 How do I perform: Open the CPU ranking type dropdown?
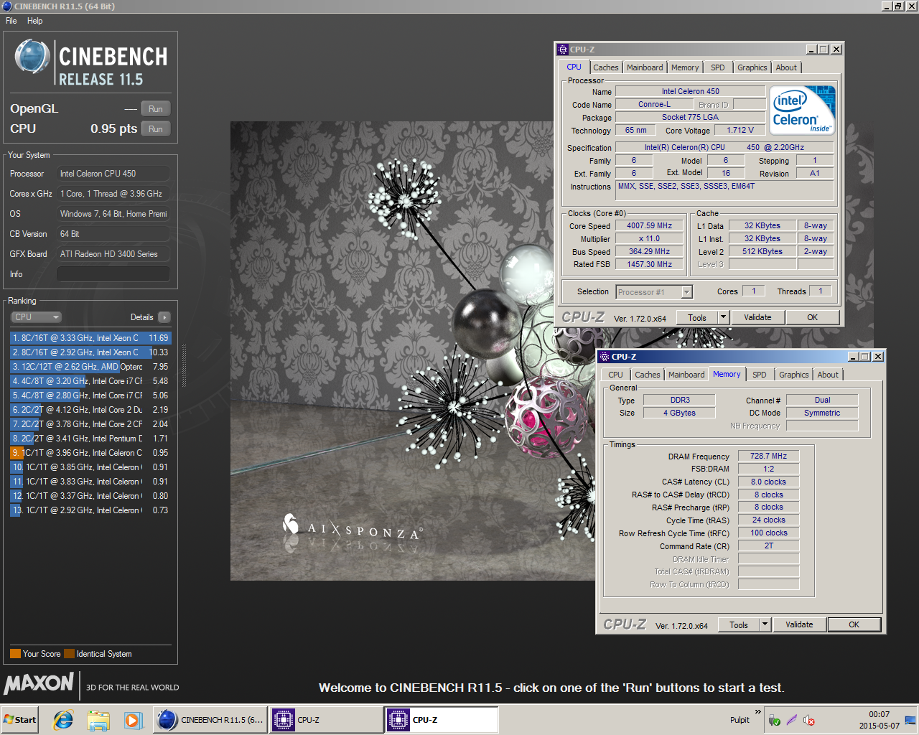point(36,317)
